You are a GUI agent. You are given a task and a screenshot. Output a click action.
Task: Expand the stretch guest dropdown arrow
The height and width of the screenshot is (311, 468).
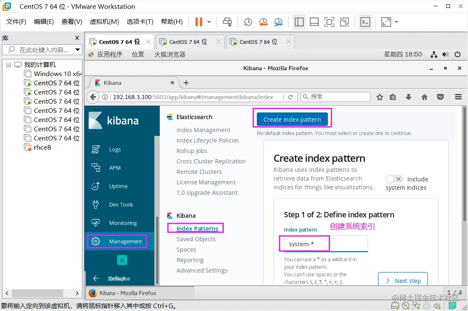(x=396, y=22)
